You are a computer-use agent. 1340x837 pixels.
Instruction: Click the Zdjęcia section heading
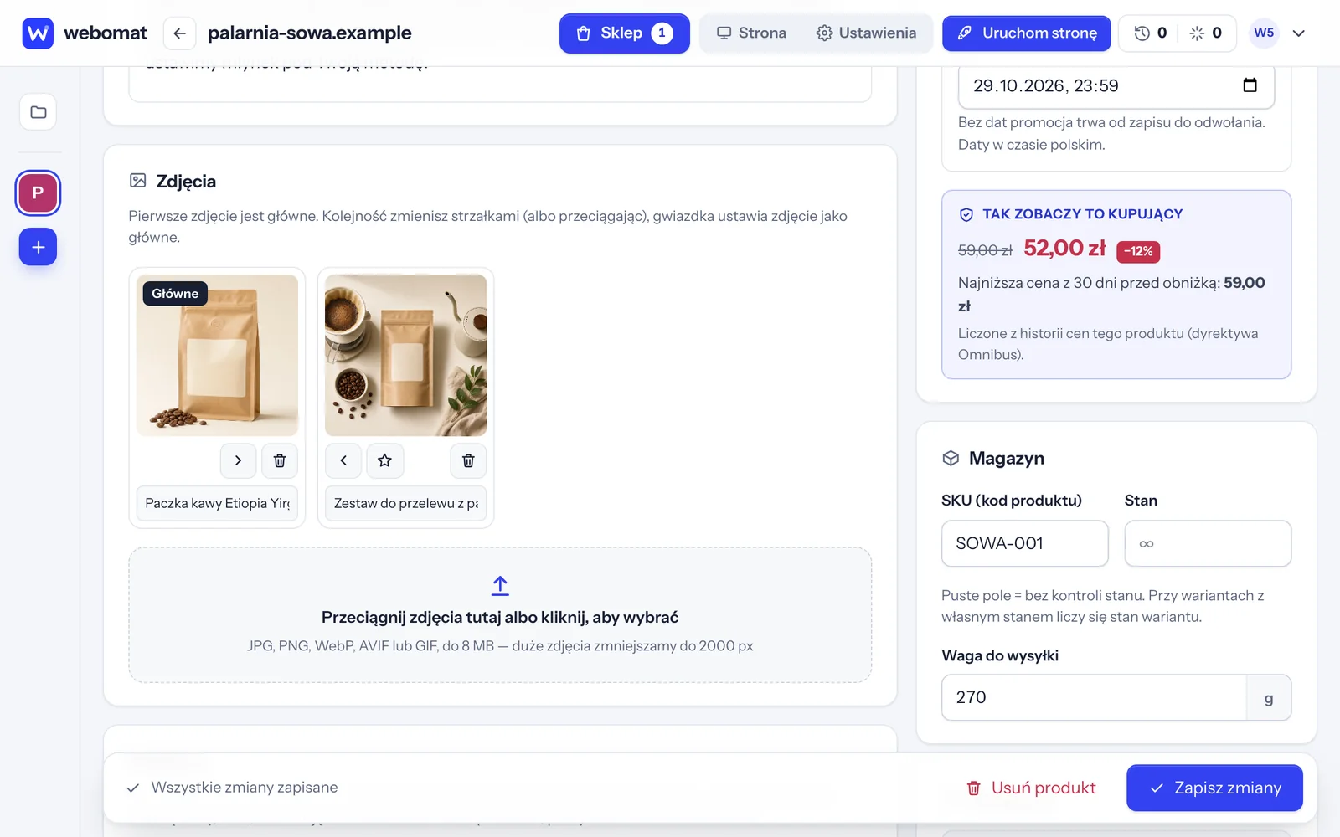tap(186, 182)
